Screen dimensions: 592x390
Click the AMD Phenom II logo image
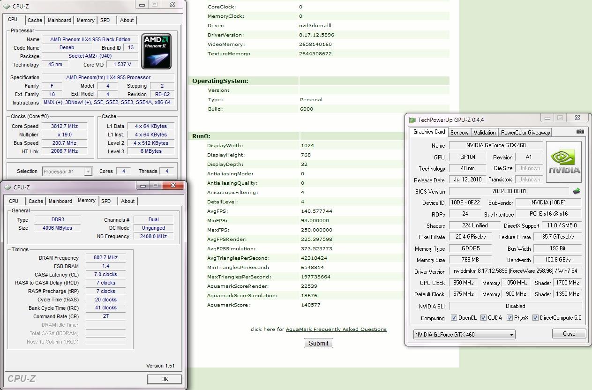coord(156,51)
